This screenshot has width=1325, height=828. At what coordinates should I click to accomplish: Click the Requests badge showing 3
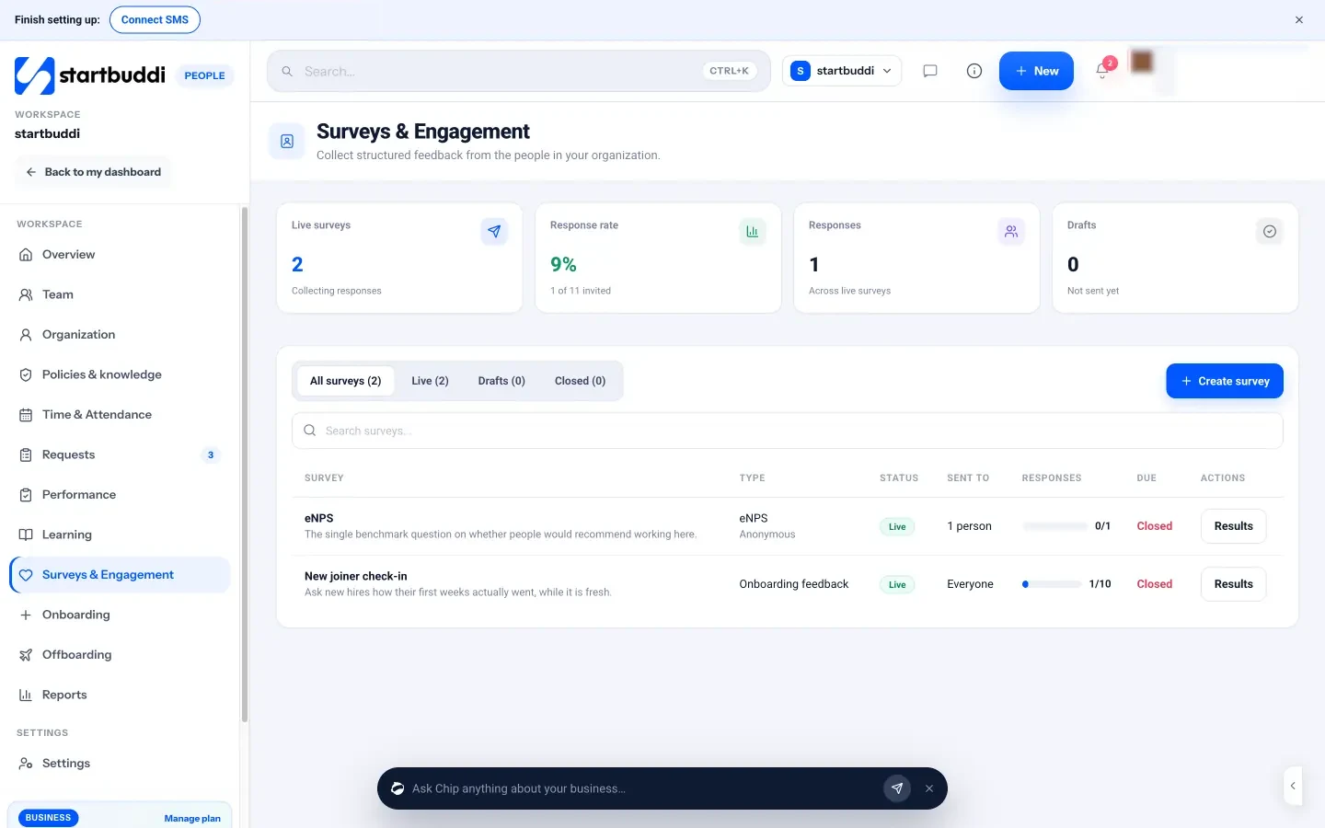(211, 454)
